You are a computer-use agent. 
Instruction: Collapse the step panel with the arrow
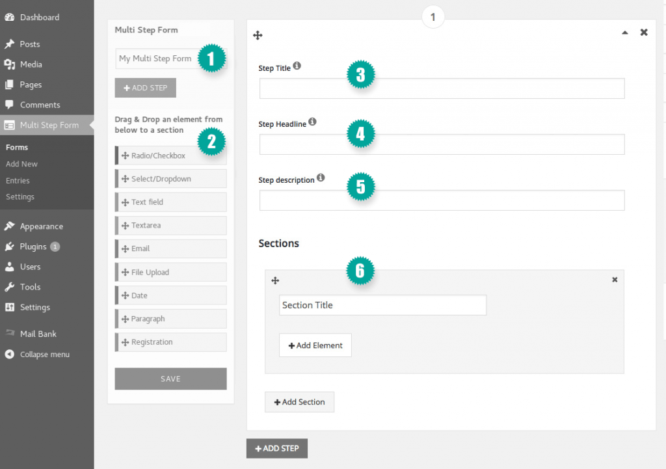[624, 32]
